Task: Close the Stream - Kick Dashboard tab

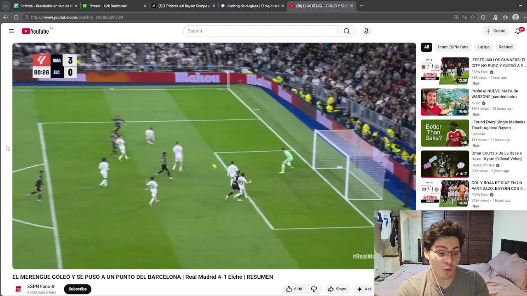Action: 145,6
